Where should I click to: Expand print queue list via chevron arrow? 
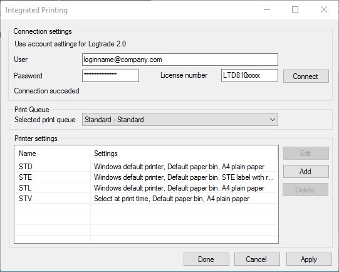point(273,119)
